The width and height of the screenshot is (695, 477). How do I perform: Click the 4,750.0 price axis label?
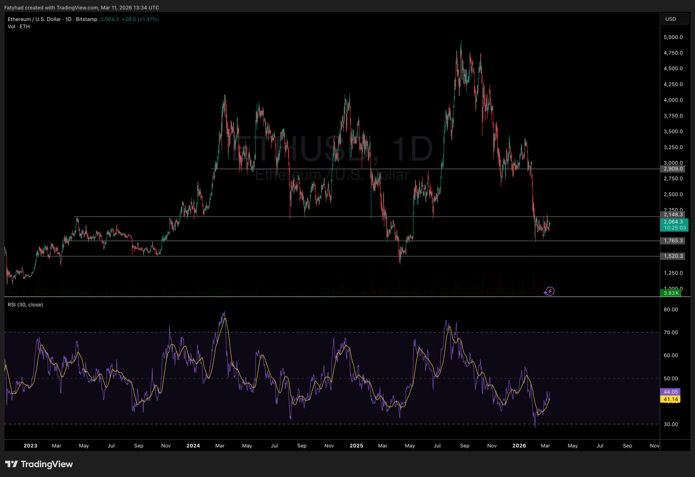pos(673,53)
